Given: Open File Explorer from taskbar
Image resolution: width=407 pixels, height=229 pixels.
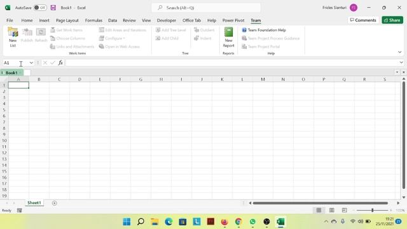Looking at the screenshot, I should coord(155,222).
